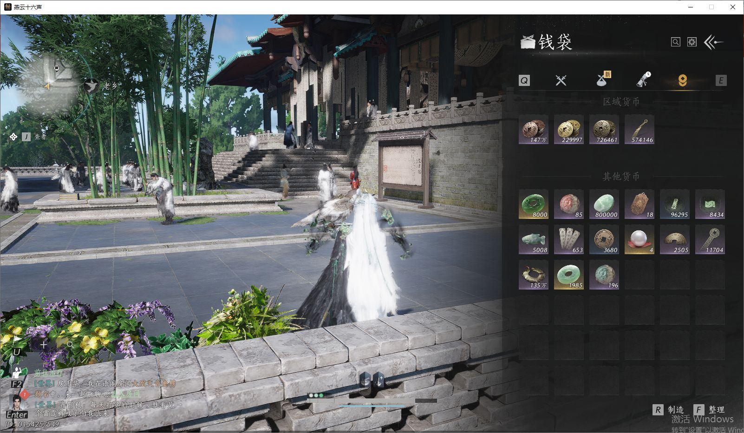Select the gold coins showing 229997
Viewport: 744px width, 433px height.
(x=569, y=130)
